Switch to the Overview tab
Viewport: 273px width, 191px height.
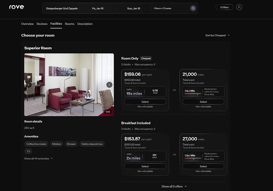(x=27, y=24)
